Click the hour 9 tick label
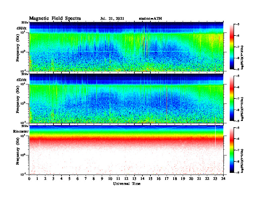The height and width of the screenshot is (205, 266). pos(102,179)
